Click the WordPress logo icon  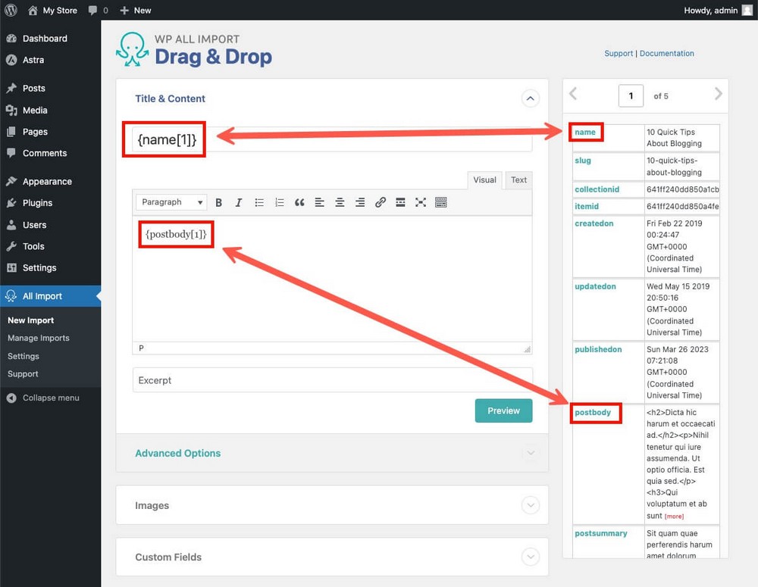click(11, 10)
